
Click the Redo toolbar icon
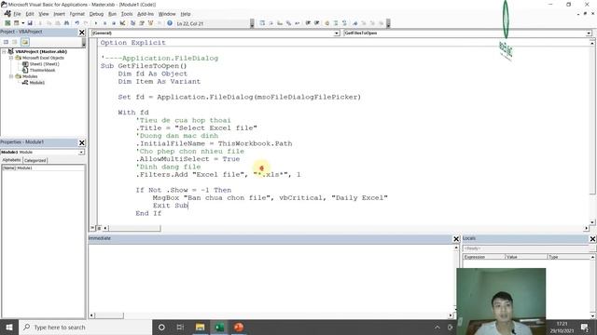86,23
